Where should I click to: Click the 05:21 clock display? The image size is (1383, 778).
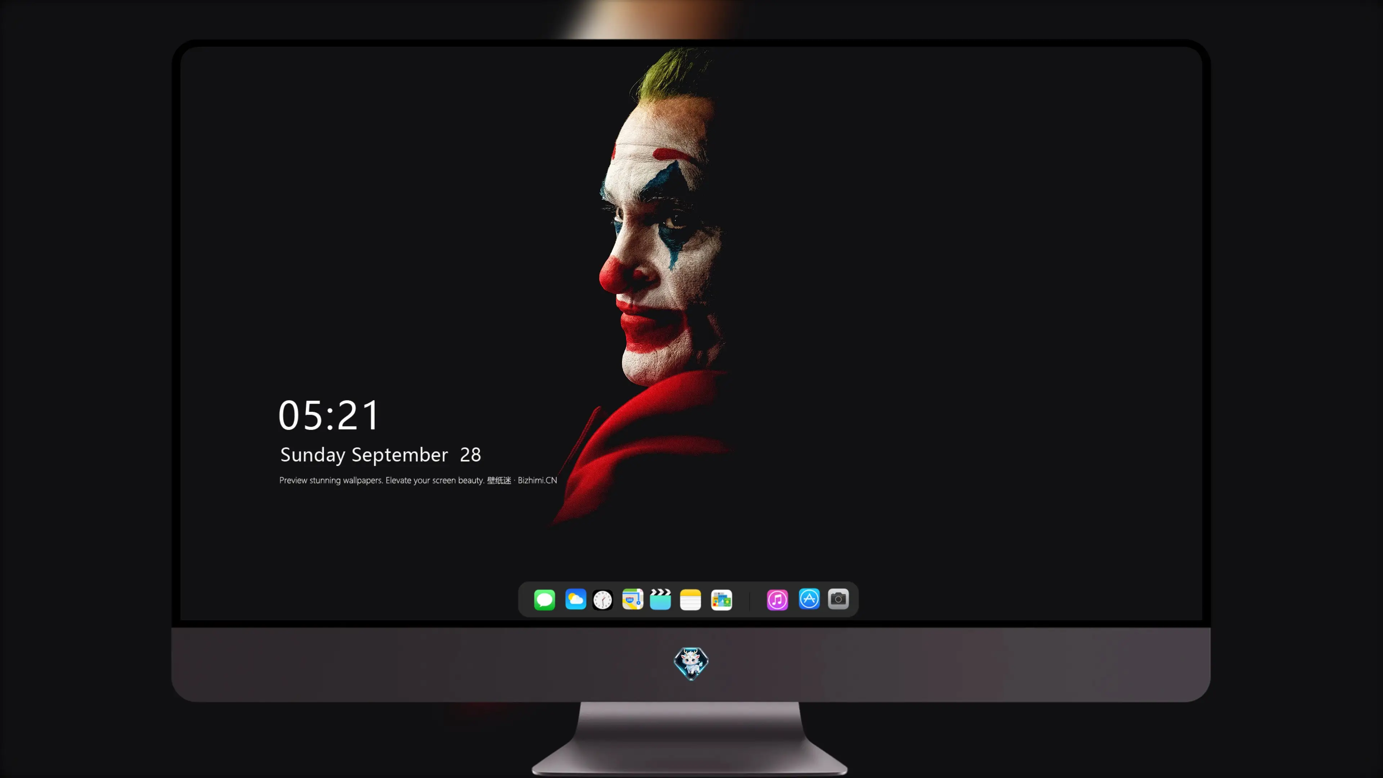[328, 415]
